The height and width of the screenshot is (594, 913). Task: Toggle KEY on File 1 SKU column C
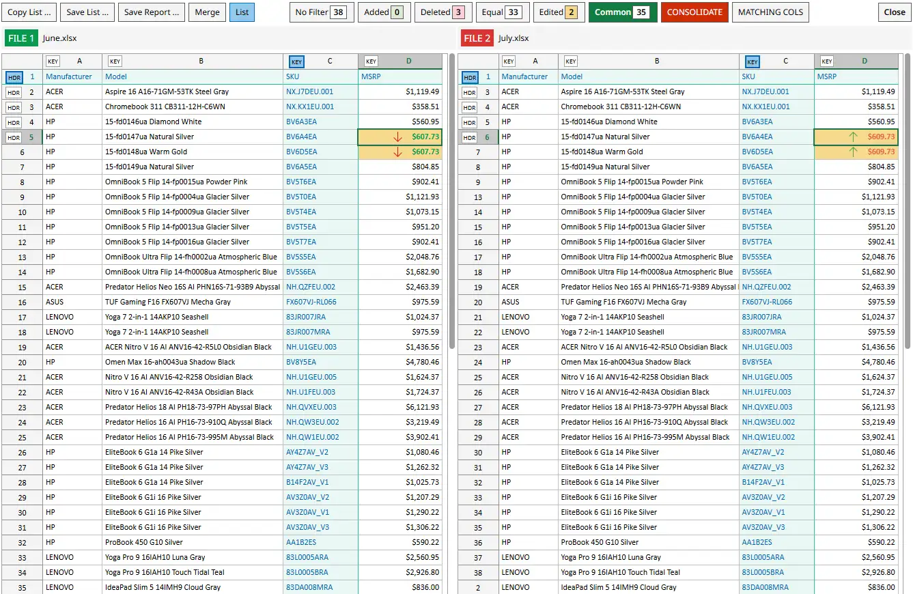(296, 61)
